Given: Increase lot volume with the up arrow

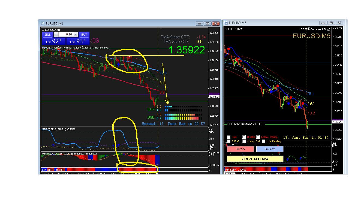Looking at the screenshot, I should tap(75, 35).
